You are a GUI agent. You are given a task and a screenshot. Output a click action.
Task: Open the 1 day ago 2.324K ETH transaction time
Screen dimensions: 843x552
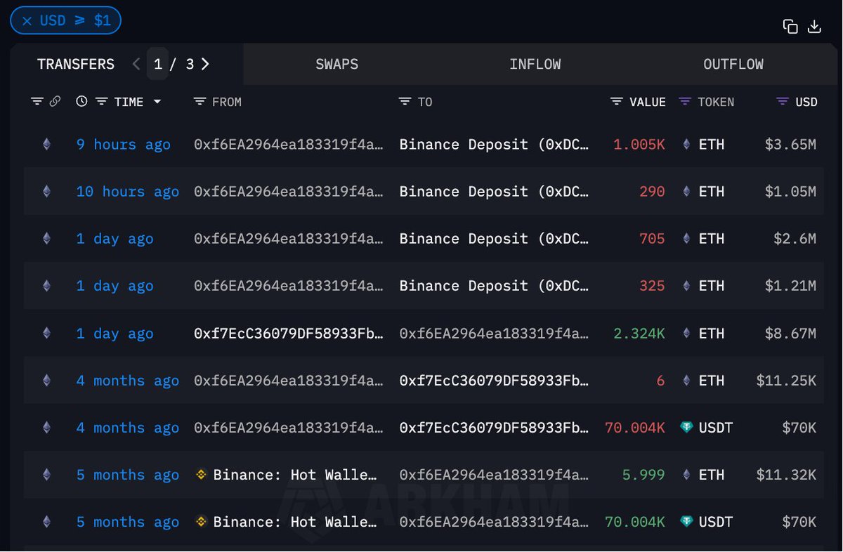point(115,334)
